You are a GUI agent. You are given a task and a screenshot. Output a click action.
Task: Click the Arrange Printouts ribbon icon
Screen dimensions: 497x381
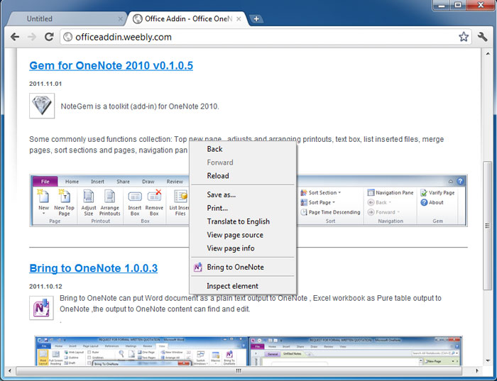point(109,202)
